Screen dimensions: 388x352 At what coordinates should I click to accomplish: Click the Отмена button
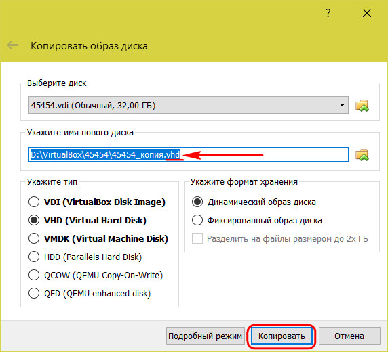pos(349,336)
